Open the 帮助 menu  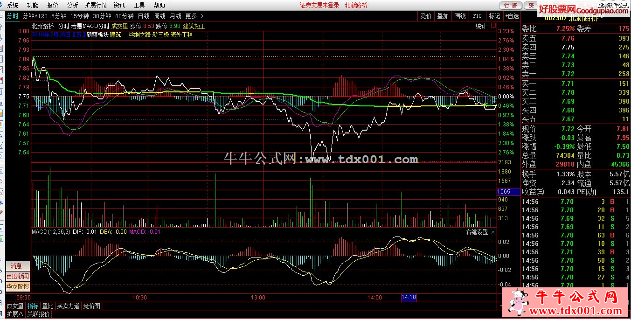[159, 5]
